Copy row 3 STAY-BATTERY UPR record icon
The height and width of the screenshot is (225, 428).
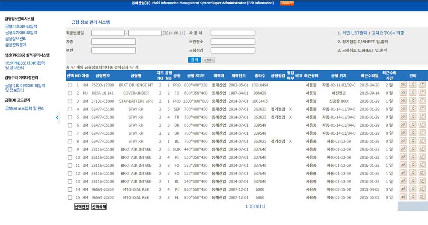click(x=422, y=101)
